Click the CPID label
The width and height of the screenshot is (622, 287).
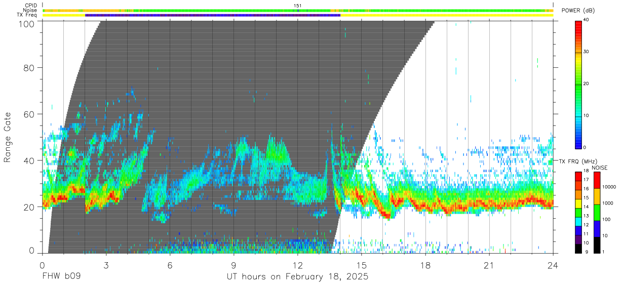[x=30, y=6]
